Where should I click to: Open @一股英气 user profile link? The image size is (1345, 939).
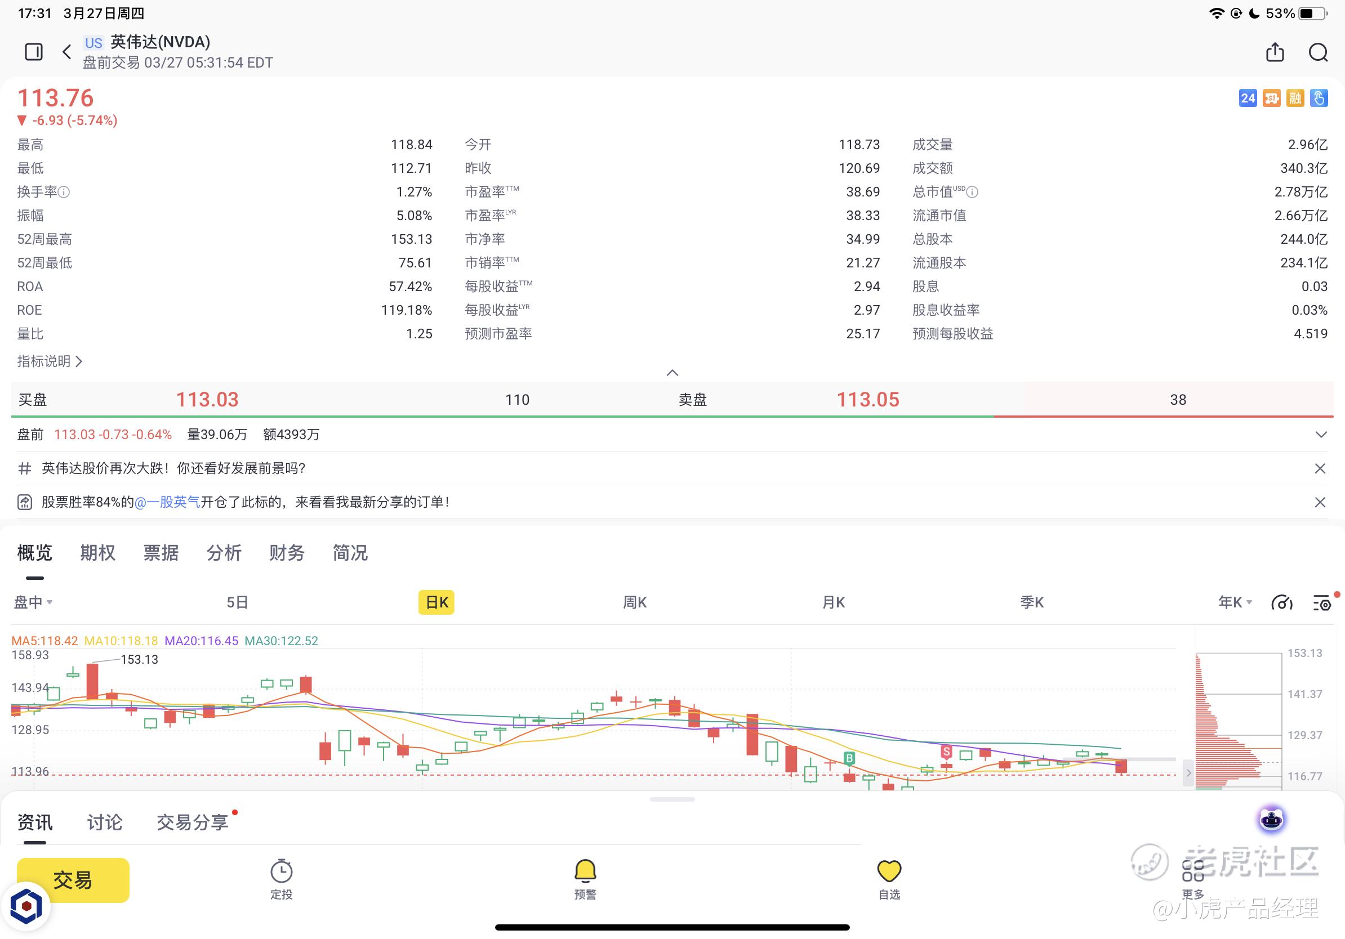167,502
